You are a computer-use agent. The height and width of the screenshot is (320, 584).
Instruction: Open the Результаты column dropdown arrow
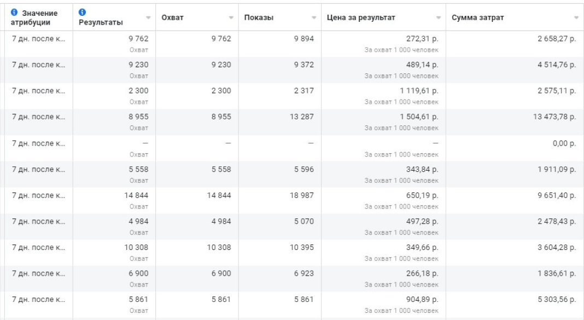pyautogui.click(x=148, y=18)
